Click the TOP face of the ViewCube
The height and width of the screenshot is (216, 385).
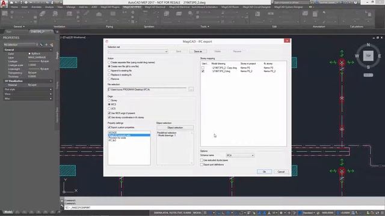tap(368, 56)
